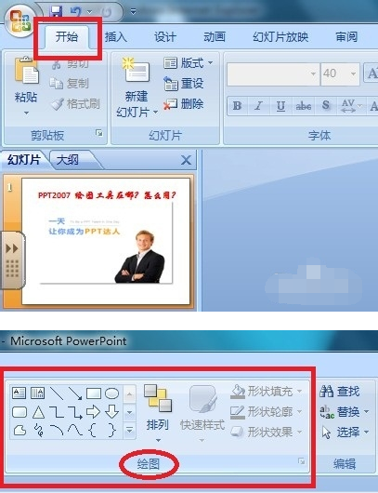Open the 排列 arrange menu
378x493 pixels.
point(158,413)
